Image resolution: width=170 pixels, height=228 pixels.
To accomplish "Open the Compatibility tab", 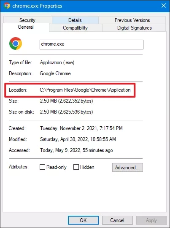I will [75, 28].
